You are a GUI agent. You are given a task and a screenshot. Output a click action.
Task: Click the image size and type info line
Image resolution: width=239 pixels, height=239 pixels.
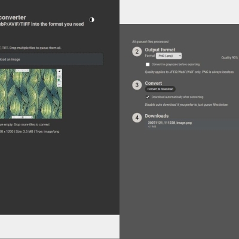click(x=29, y=131)
